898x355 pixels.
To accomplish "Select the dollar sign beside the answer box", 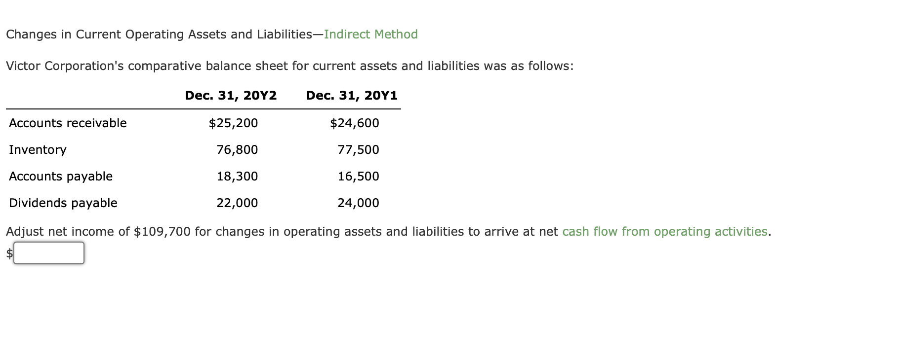I will click(x=8, y=253).
